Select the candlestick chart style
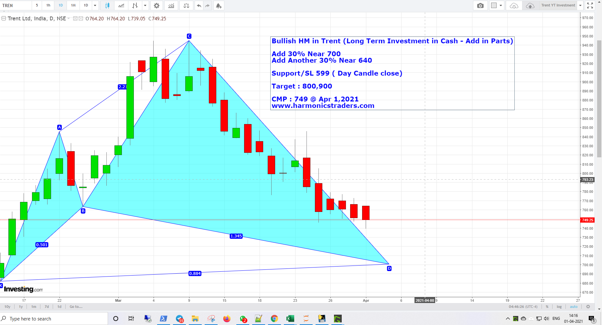The height and width of the screenshot is (325, 602). tap(107, 5)
